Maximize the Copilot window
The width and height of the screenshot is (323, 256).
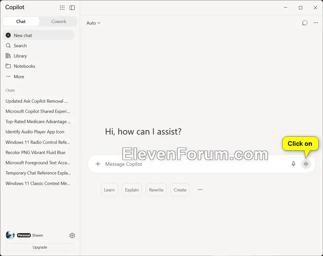(301, 8)
